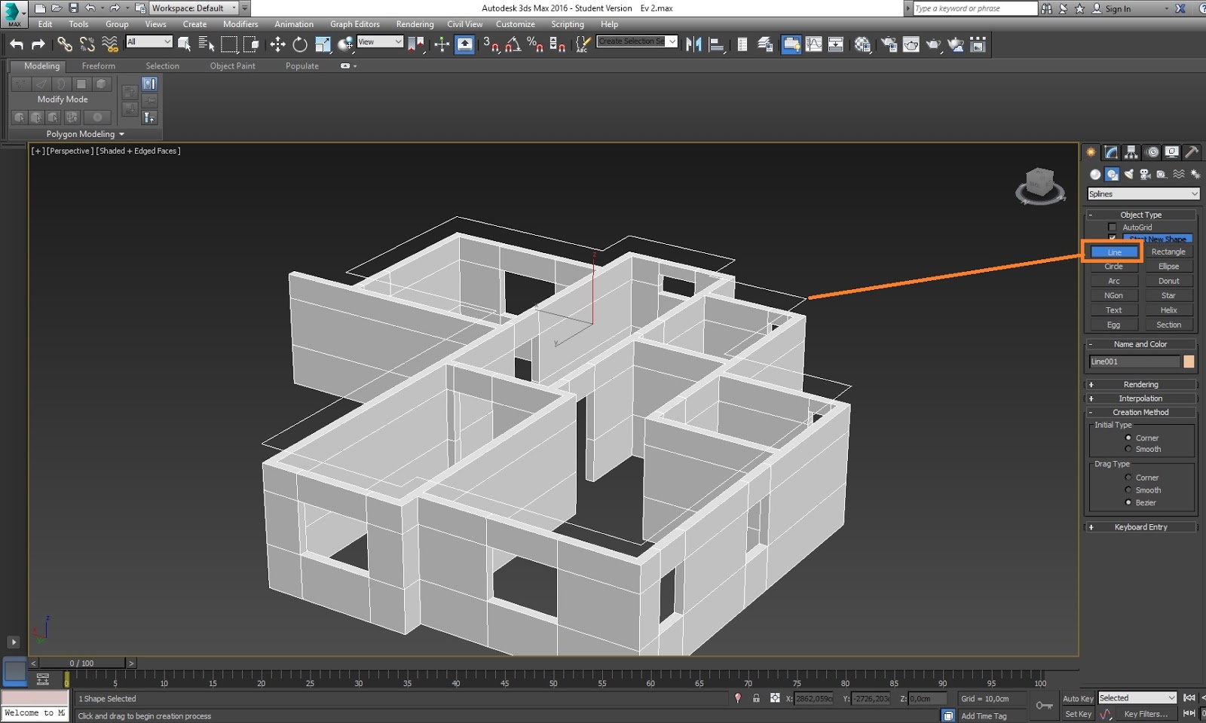1206x723 pixels.
Task: Open the Curve Editor from the toolbar
Action: pos(814,44)
